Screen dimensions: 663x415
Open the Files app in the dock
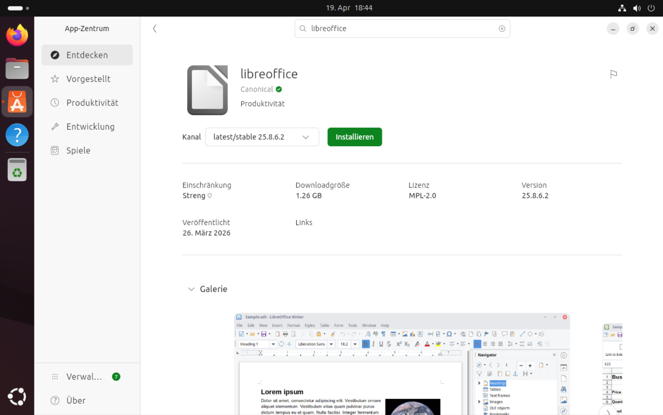pyautogui.click(x=17, y=69)
